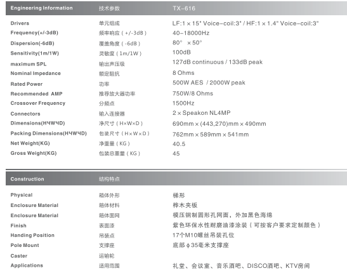This screenshot has width=347, height=273.
Task: Click the 'Finish' row label
Action: point(18,225)
